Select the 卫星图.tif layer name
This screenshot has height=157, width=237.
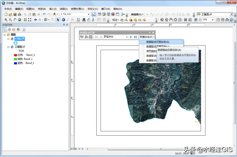click(x=20, y=47)
